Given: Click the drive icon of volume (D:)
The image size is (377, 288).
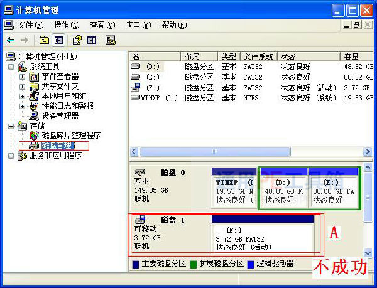Looking at the screenshot, I should 136,66.
